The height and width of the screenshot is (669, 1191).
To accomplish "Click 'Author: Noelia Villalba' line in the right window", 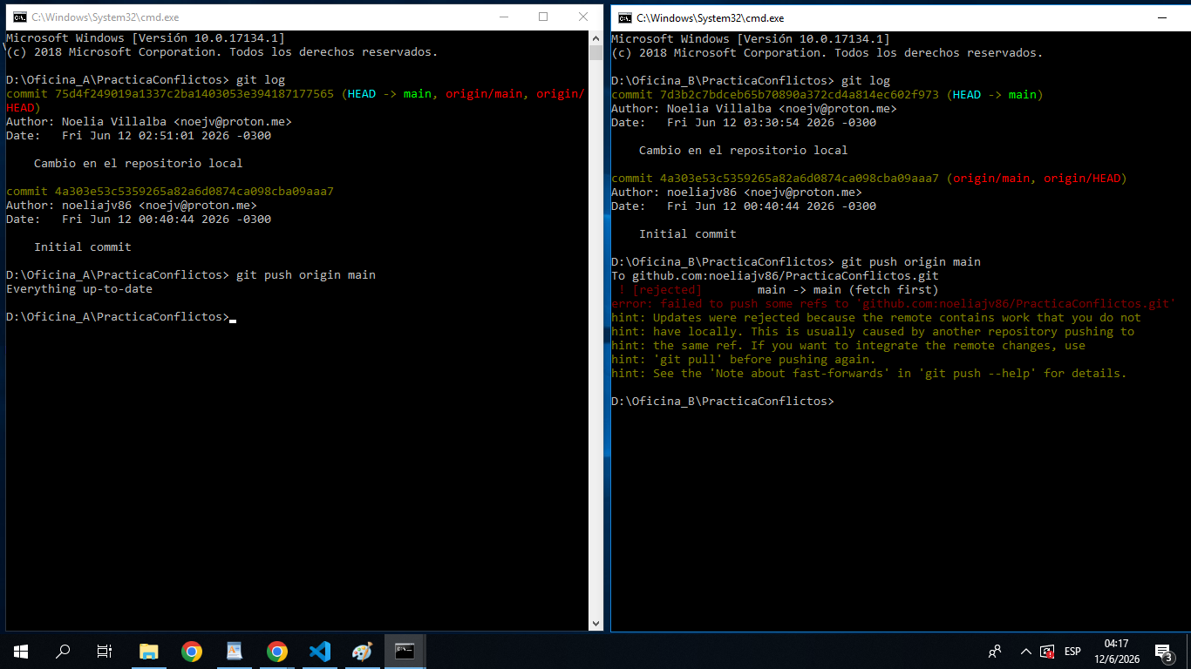I will click(754, 108).
